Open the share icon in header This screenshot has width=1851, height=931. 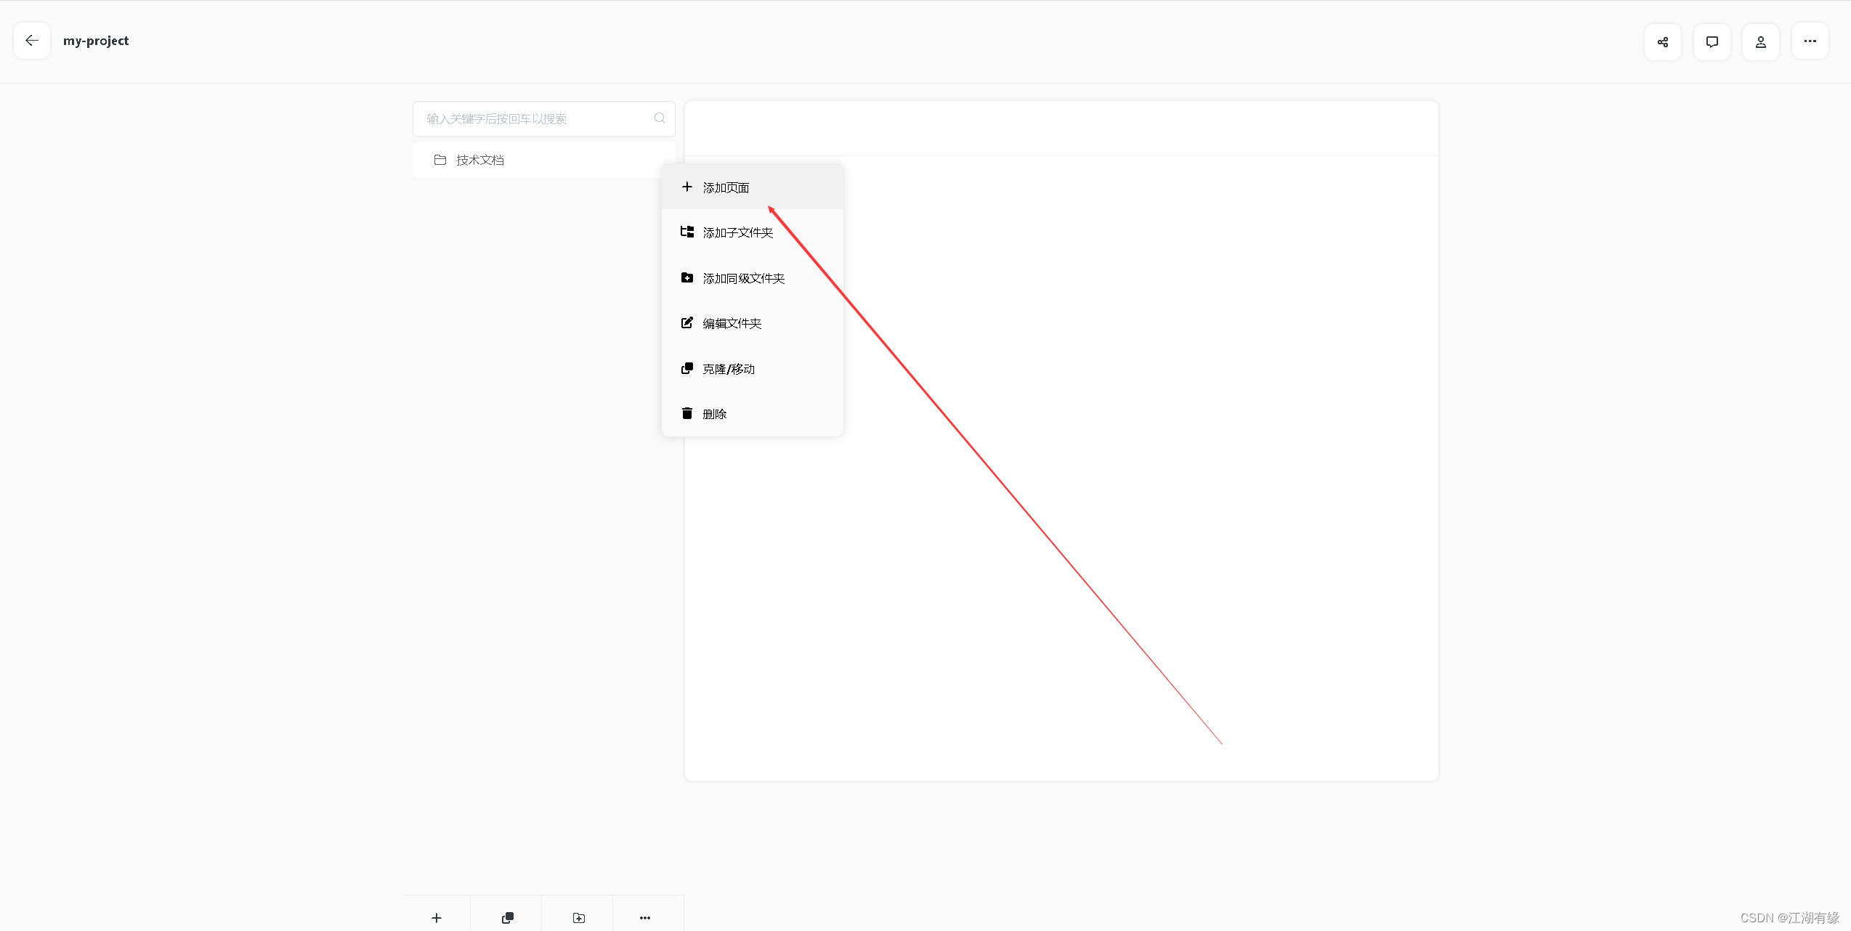[x=1663, y=41]
